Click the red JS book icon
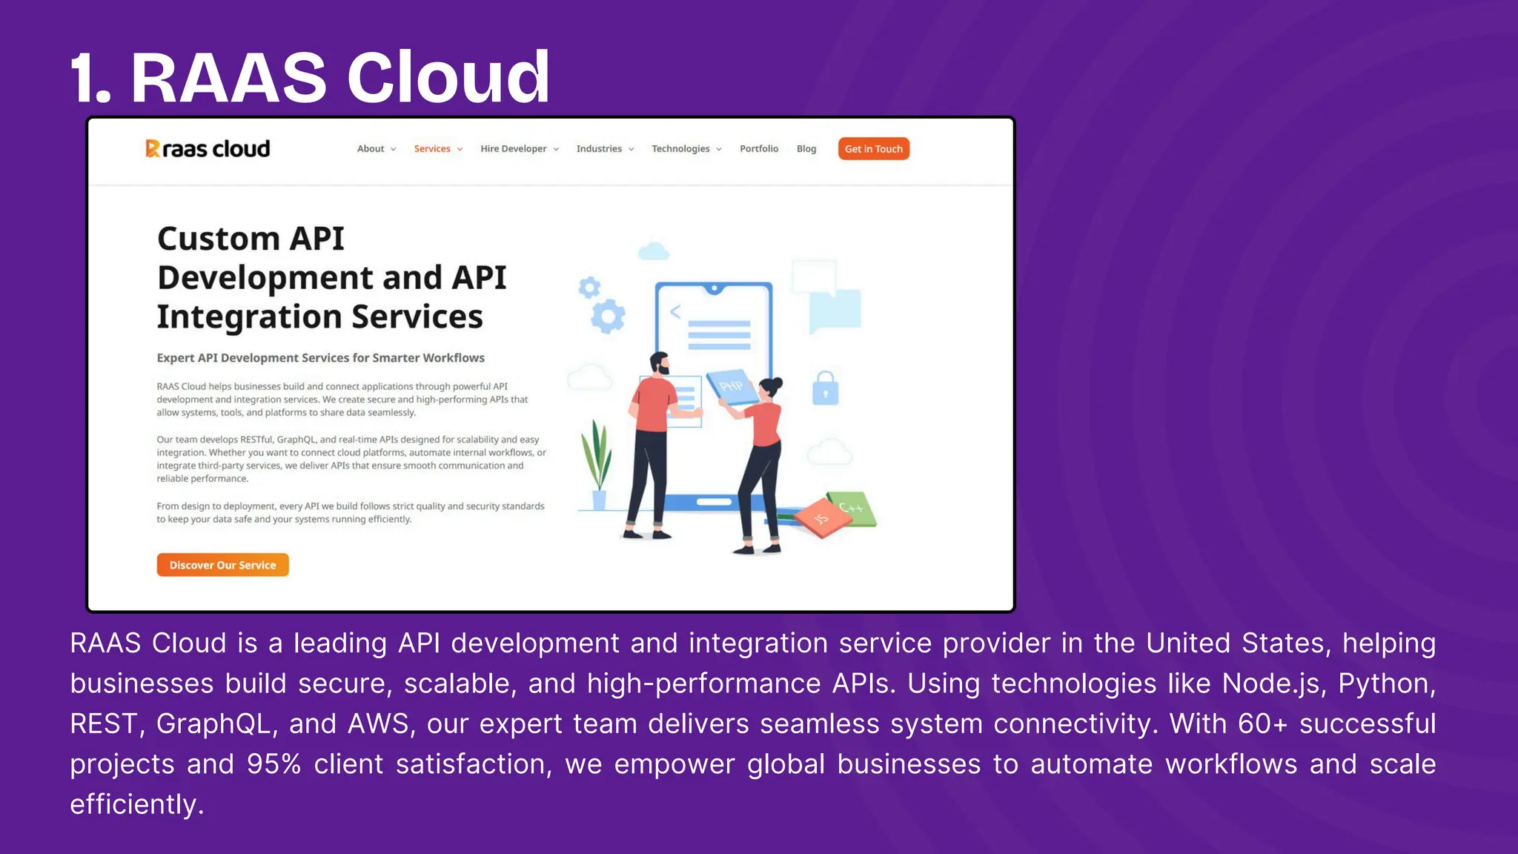Screen dimensions: 1518x854 click(x=822, y=518)
